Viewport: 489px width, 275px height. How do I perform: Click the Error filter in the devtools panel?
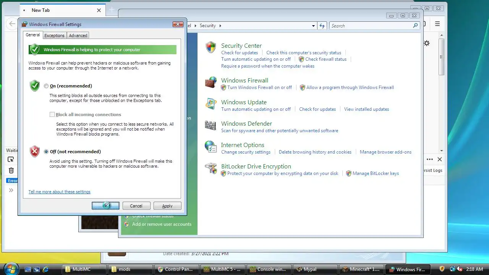click(x=13, y=181)
